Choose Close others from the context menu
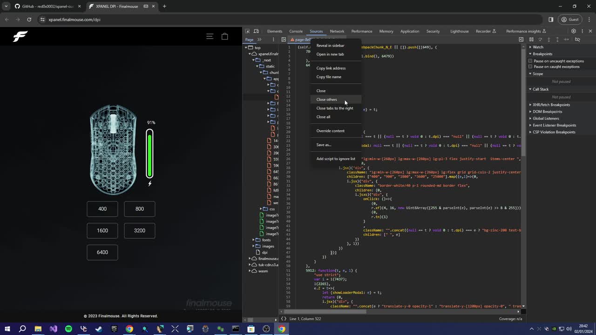The width and height of the screenshot is (596, 335). click(x=327, y=99)
